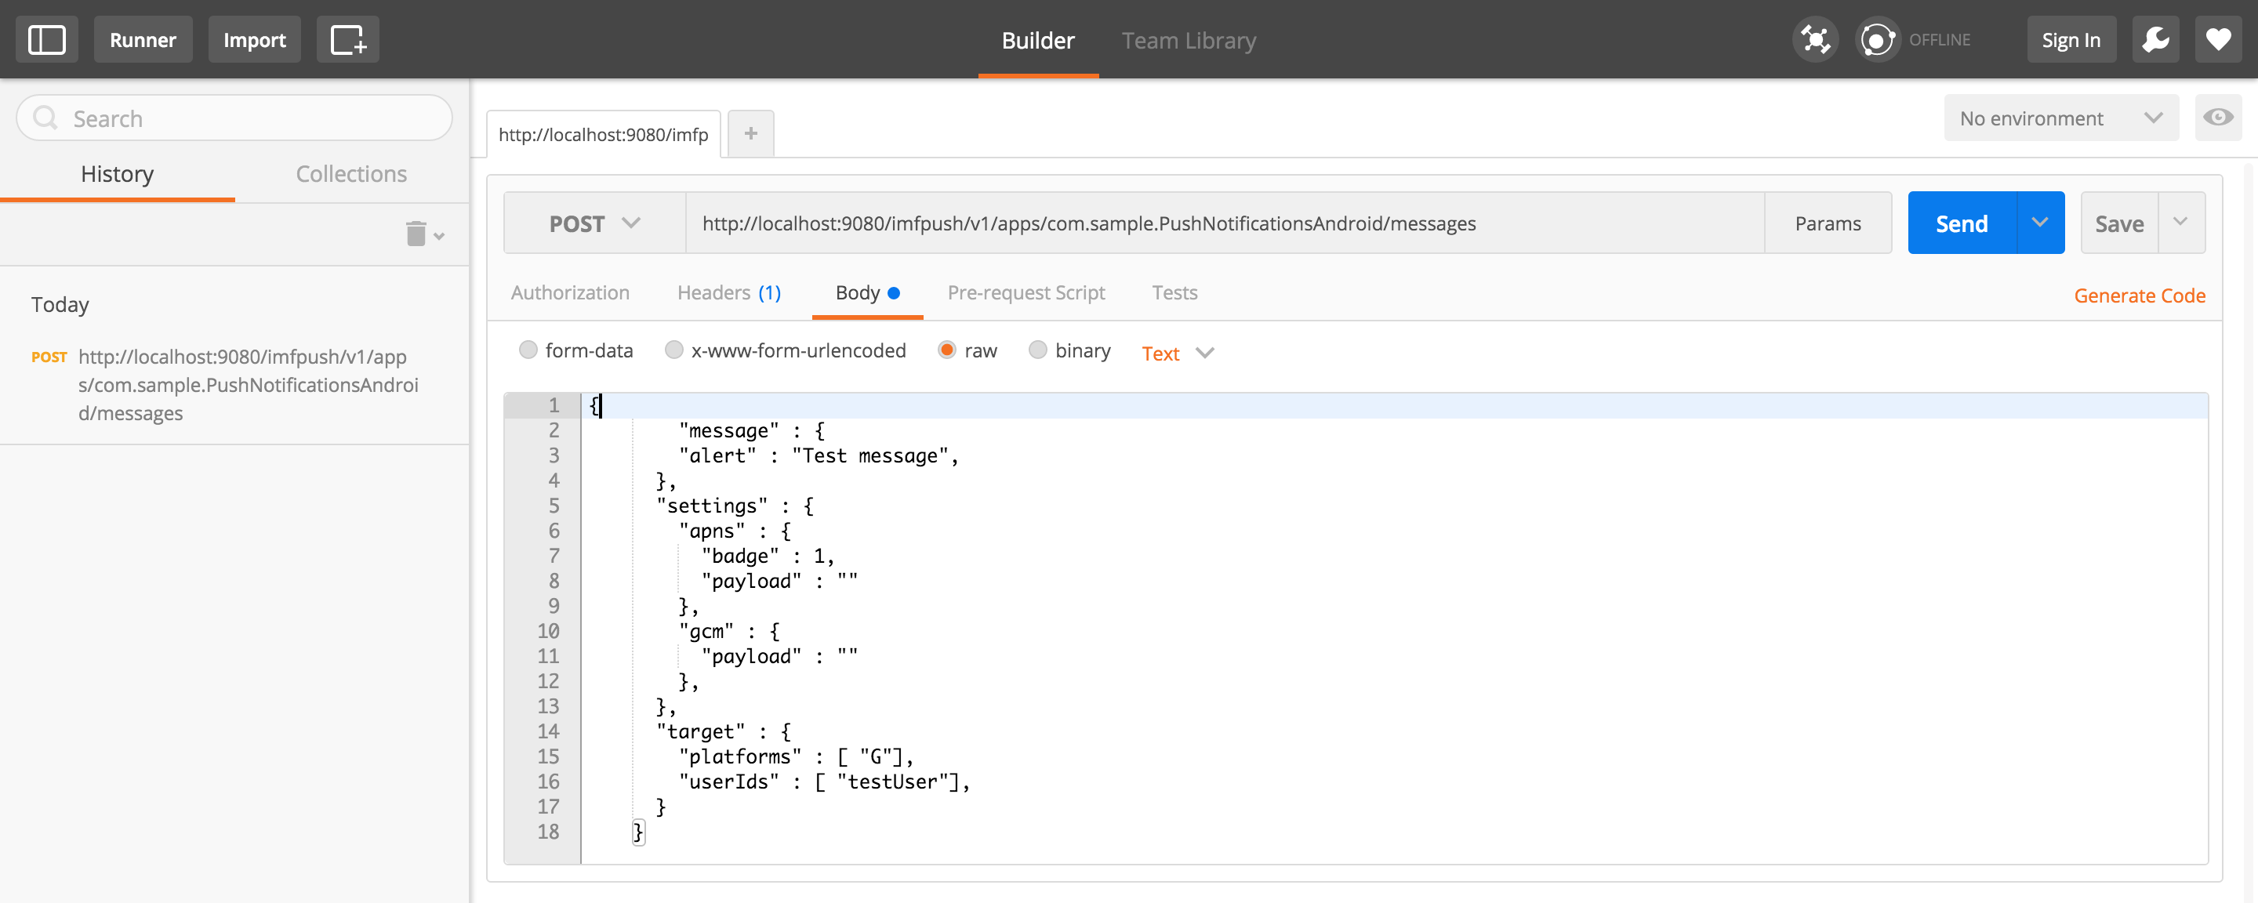Add a new request tab
Image resolution: width=2258 pixels, height=903 pixels.
(x=750, y=133)
